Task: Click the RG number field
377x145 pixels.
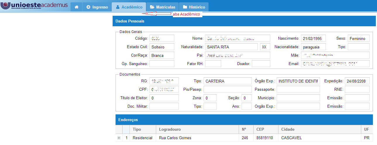Action: pos(164,81)
